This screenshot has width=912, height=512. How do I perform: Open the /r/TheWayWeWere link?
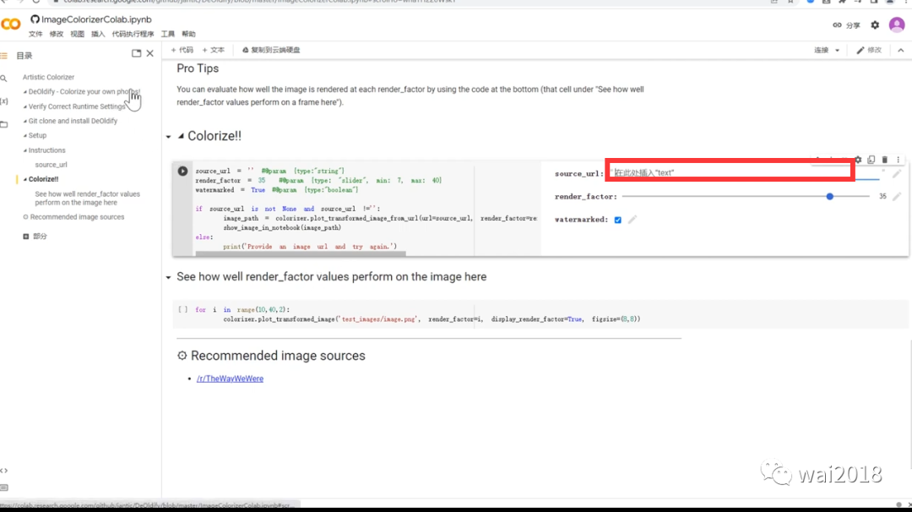[x=230, y=379]
